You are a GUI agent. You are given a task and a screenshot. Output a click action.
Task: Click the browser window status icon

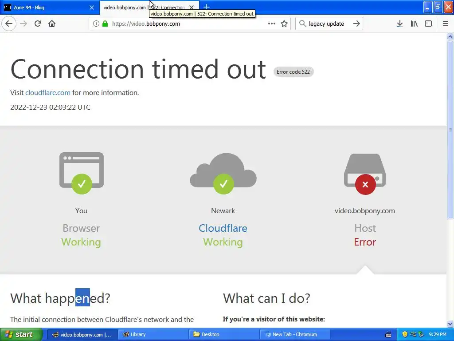coord(82,173)
